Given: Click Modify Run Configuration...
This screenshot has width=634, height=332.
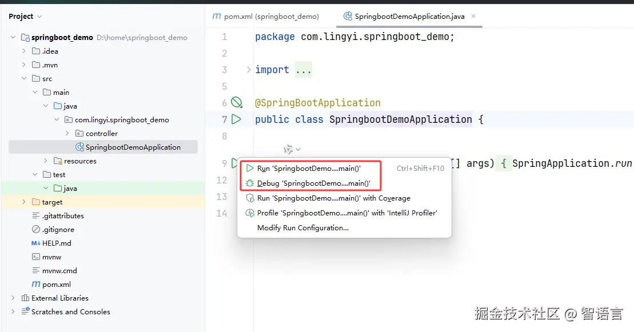Looking at the screenshot, I should 302,228.
